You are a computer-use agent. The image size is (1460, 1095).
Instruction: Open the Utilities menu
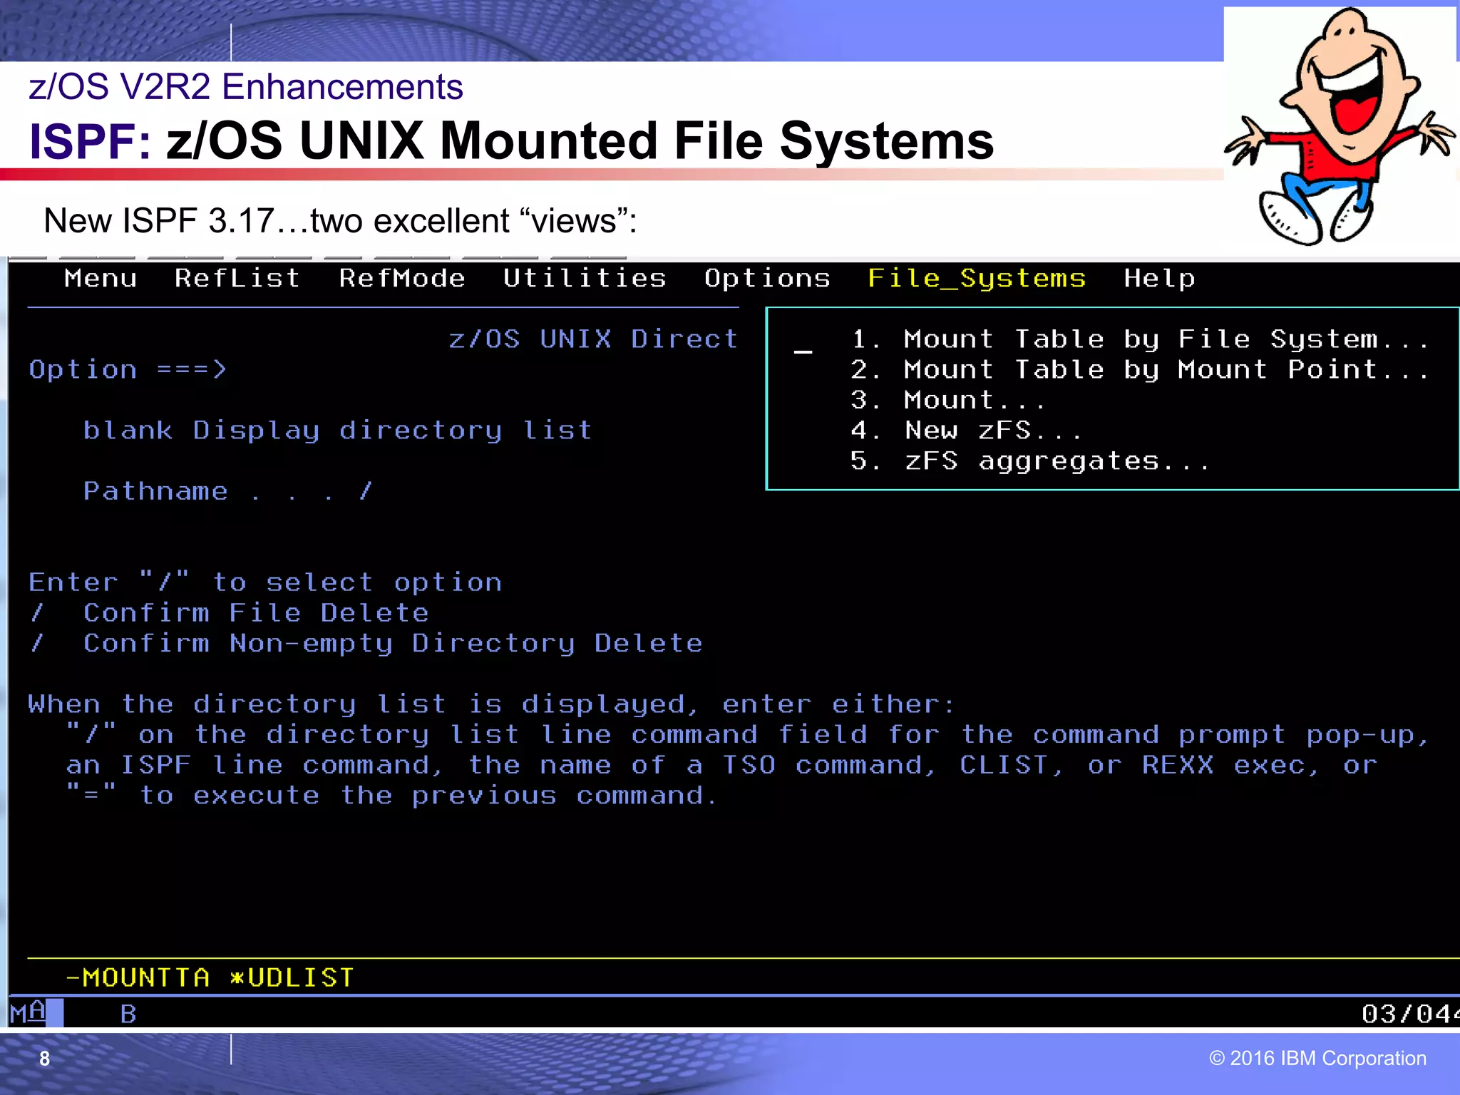(x=585, y=278)
